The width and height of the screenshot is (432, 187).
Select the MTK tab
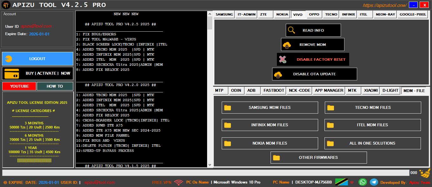pyautogui.click(x=353, y=90)
